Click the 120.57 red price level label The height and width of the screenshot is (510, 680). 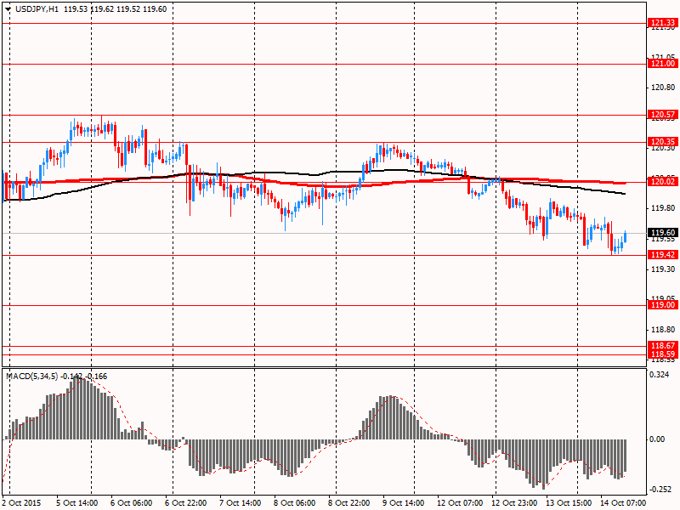(x=663, y=115)
